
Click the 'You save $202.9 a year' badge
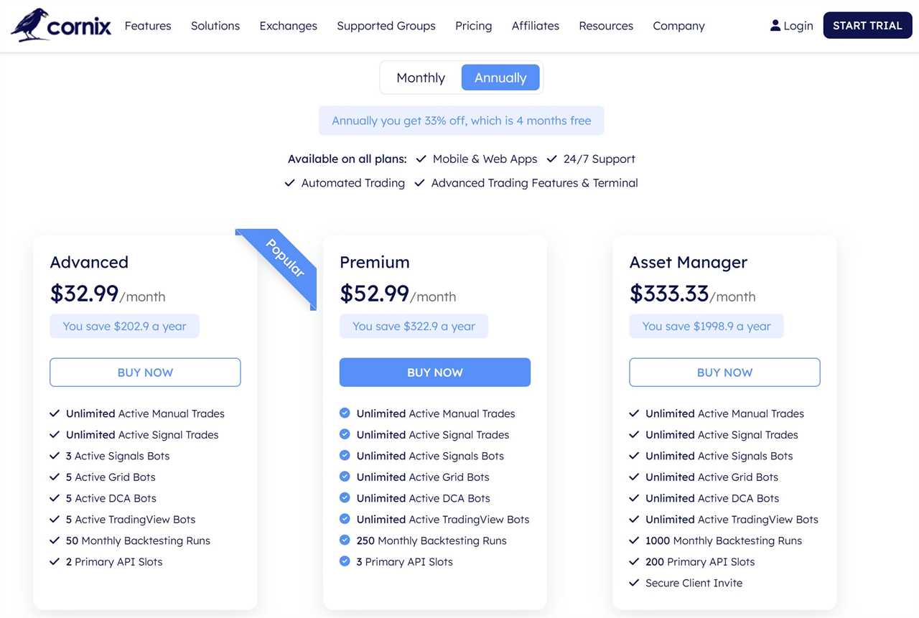coord(123,325)
